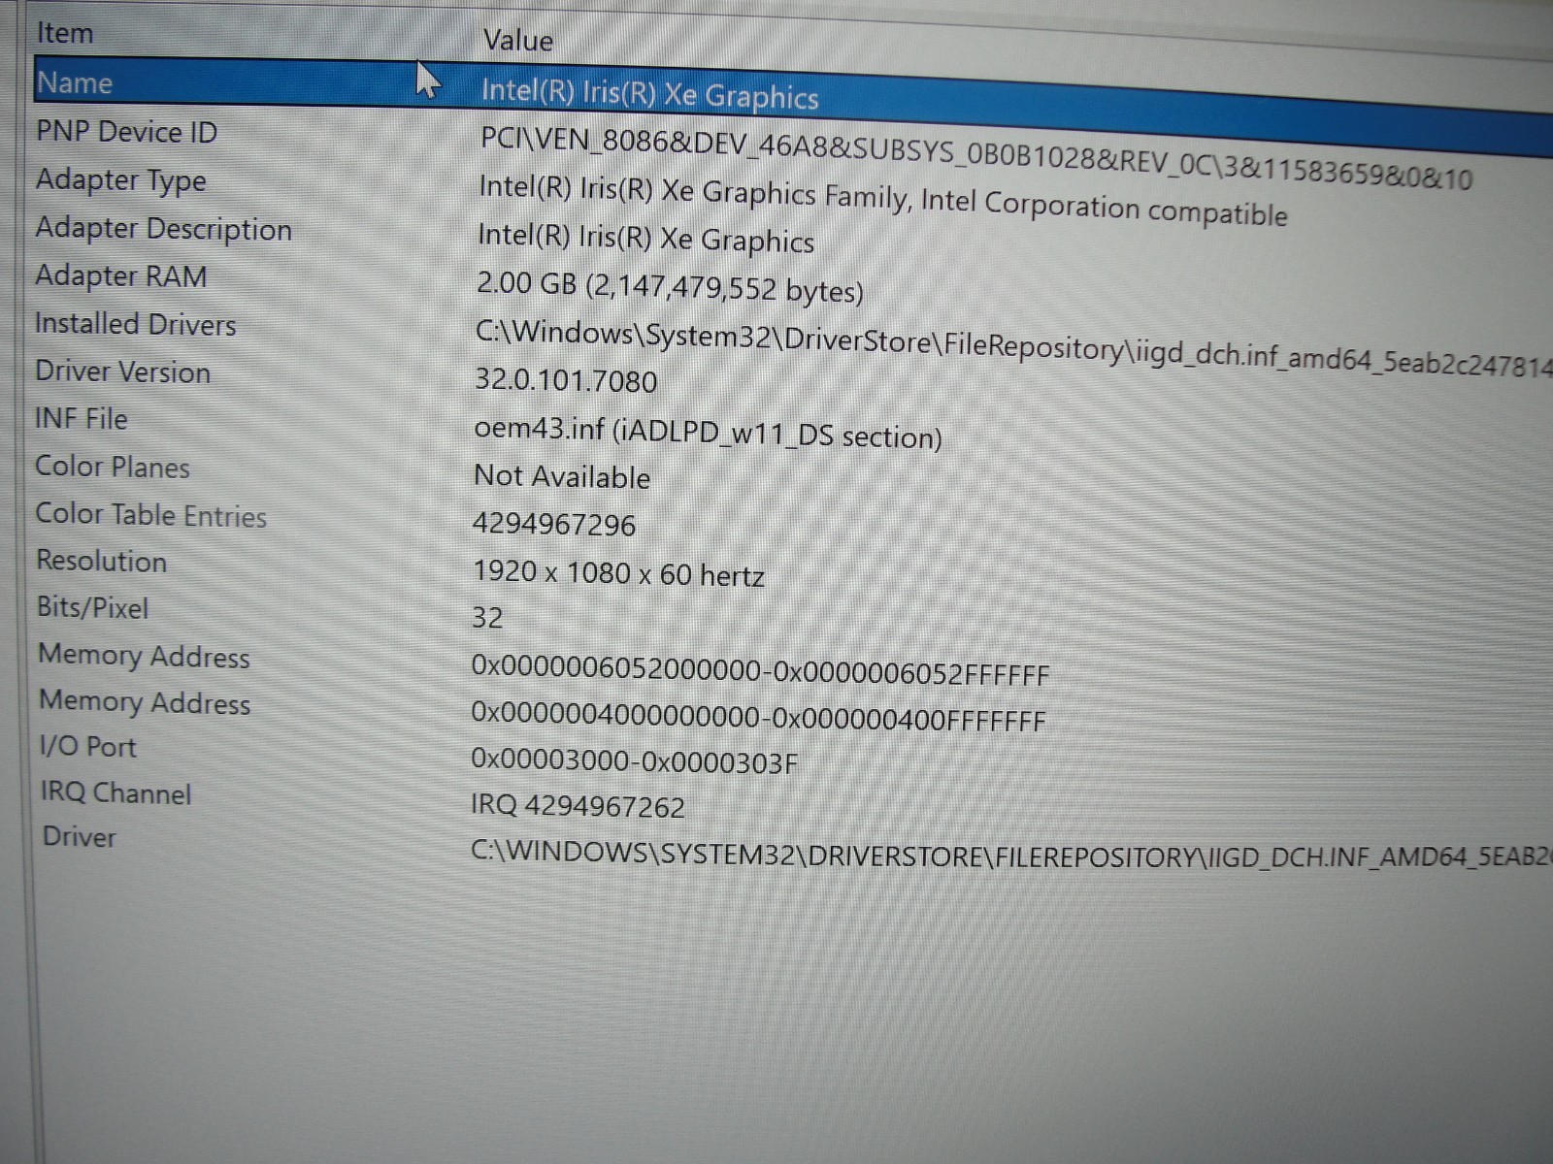Click the uppercase C:\WINDOWS\SYSTEM32 driver path
Image resolution: width=1553 pixels, height=1164 pixels.
tap(1011, 854)
